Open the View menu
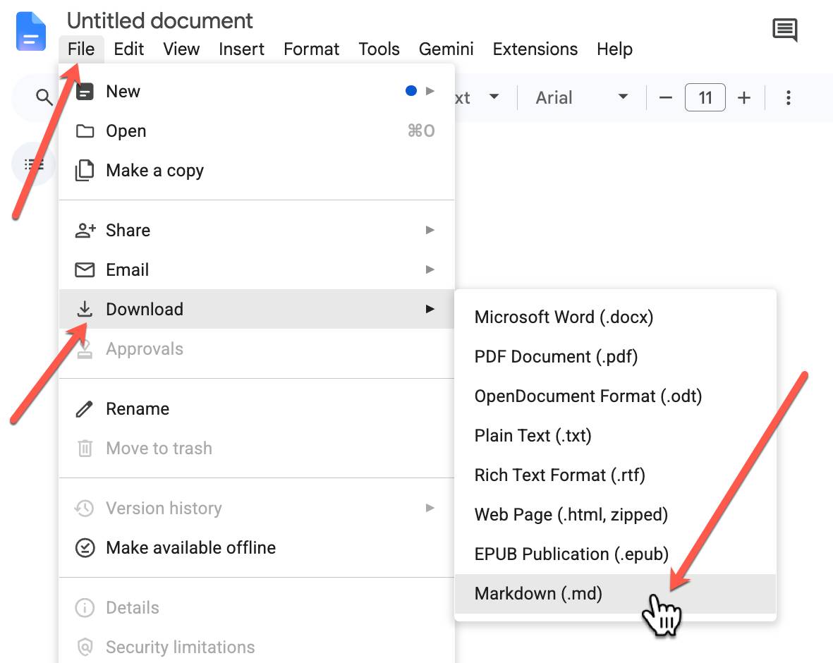 coord(181,49)
